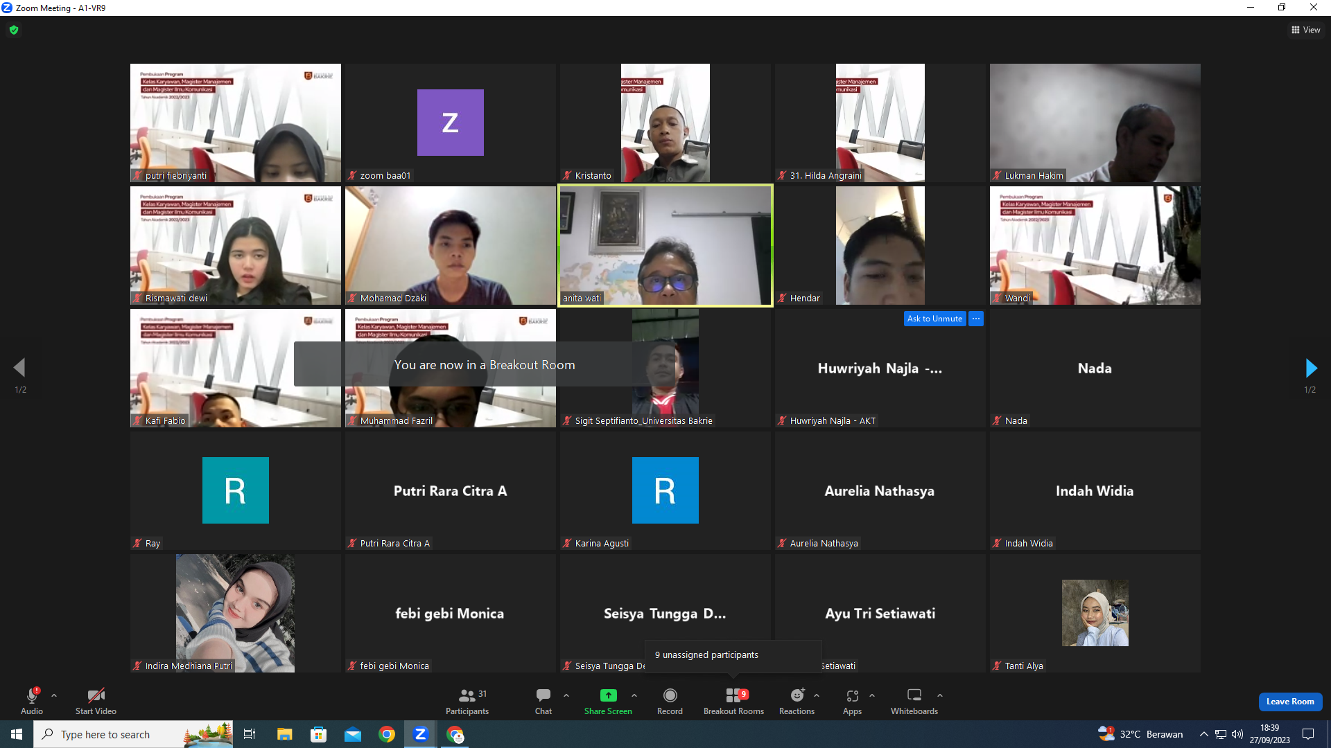Open the View layout menu
Screen dimensions: 1331x748
click(1306, 30)
